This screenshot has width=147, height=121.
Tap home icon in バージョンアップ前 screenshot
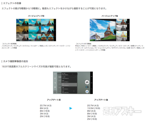(x=55, y=30)
